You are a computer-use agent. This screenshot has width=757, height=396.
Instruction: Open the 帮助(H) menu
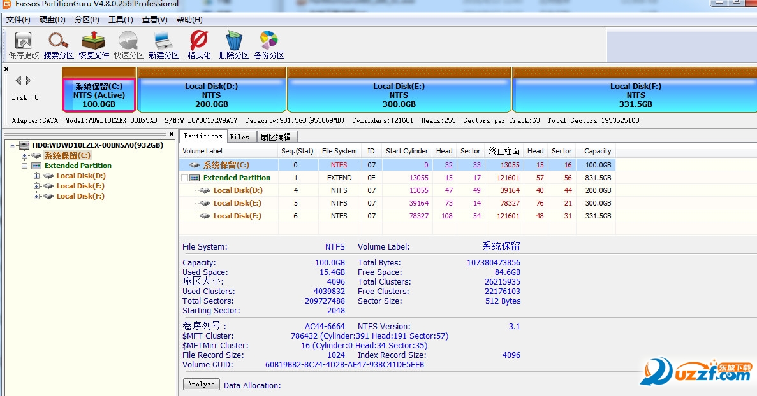(189, 20)
